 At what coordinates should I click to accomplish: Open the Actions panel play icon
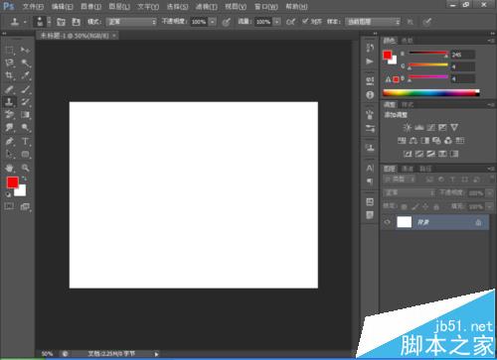coord(370,61)
